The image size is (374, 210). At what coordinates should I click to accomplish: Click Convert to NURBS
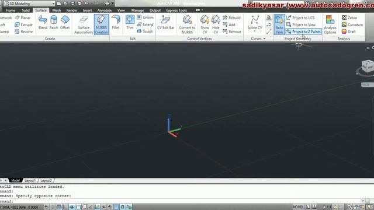187,24
